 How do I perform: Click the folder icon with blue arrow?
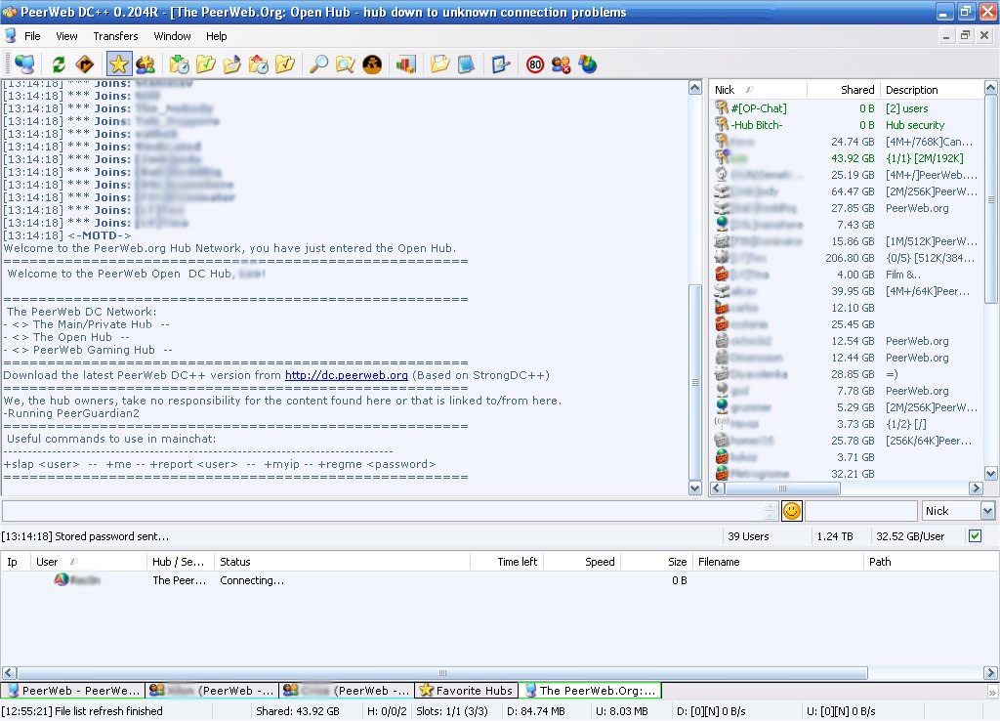tap(232, 64)
